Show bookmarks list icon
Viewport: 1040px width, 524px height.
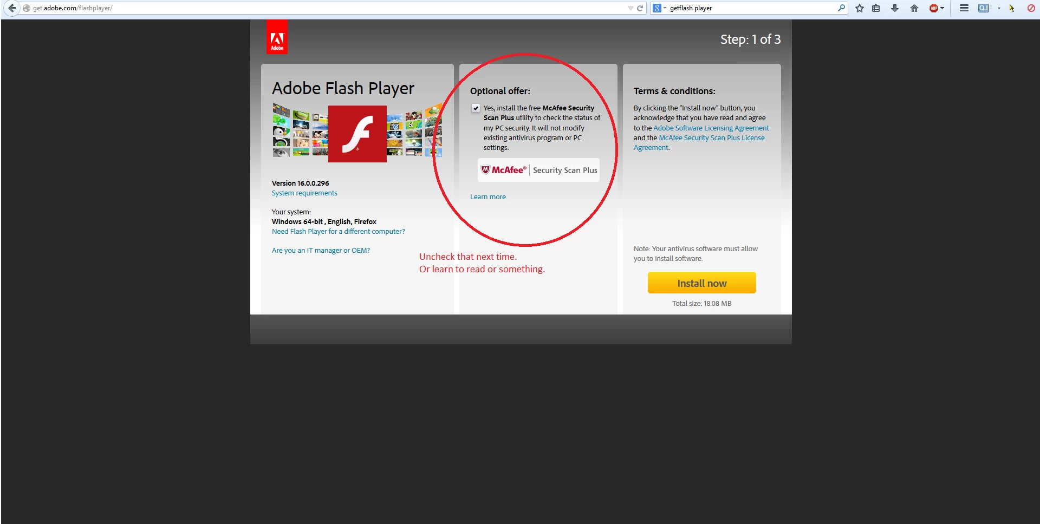pos(876,8)
